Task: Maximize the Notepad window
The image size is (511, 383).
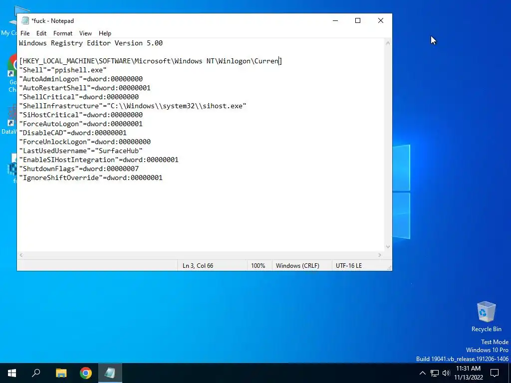Action: point(358,20)
